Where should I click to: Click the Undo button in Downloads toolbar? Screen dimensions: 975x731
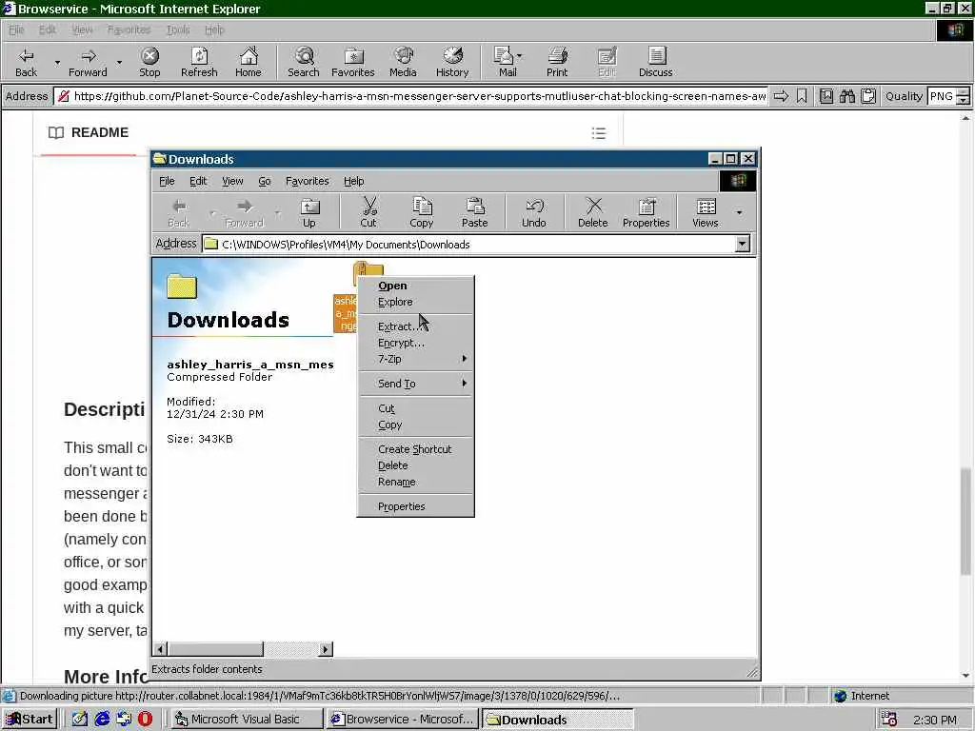(533, 212)
